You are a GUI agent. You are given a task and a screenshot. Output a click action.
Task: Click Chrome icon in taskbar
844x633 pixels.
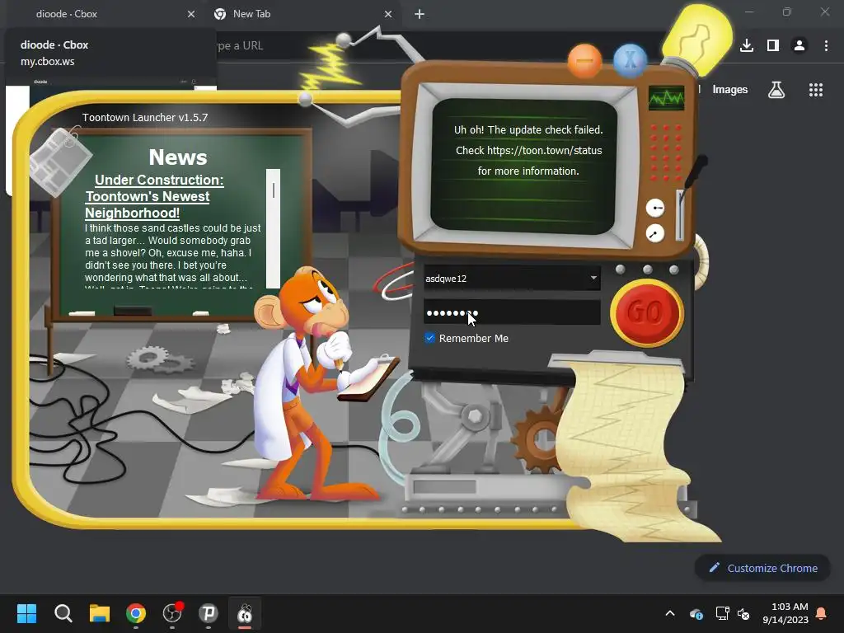coord(136,613)
